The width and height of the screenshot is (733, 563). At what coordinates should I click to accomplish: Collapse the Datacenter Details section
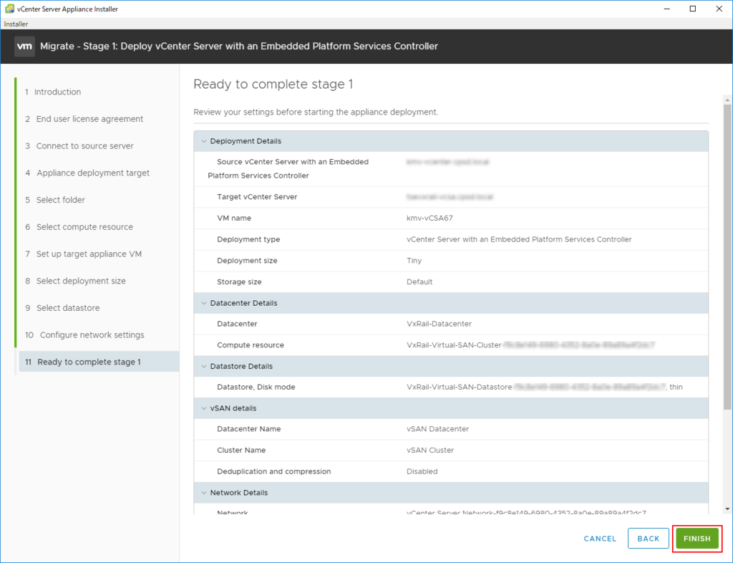203,303
